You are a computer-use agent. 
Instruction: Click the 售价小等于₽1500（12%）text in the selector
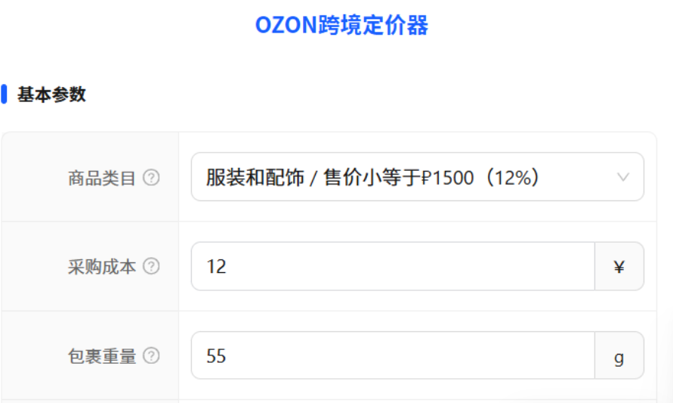433,178
